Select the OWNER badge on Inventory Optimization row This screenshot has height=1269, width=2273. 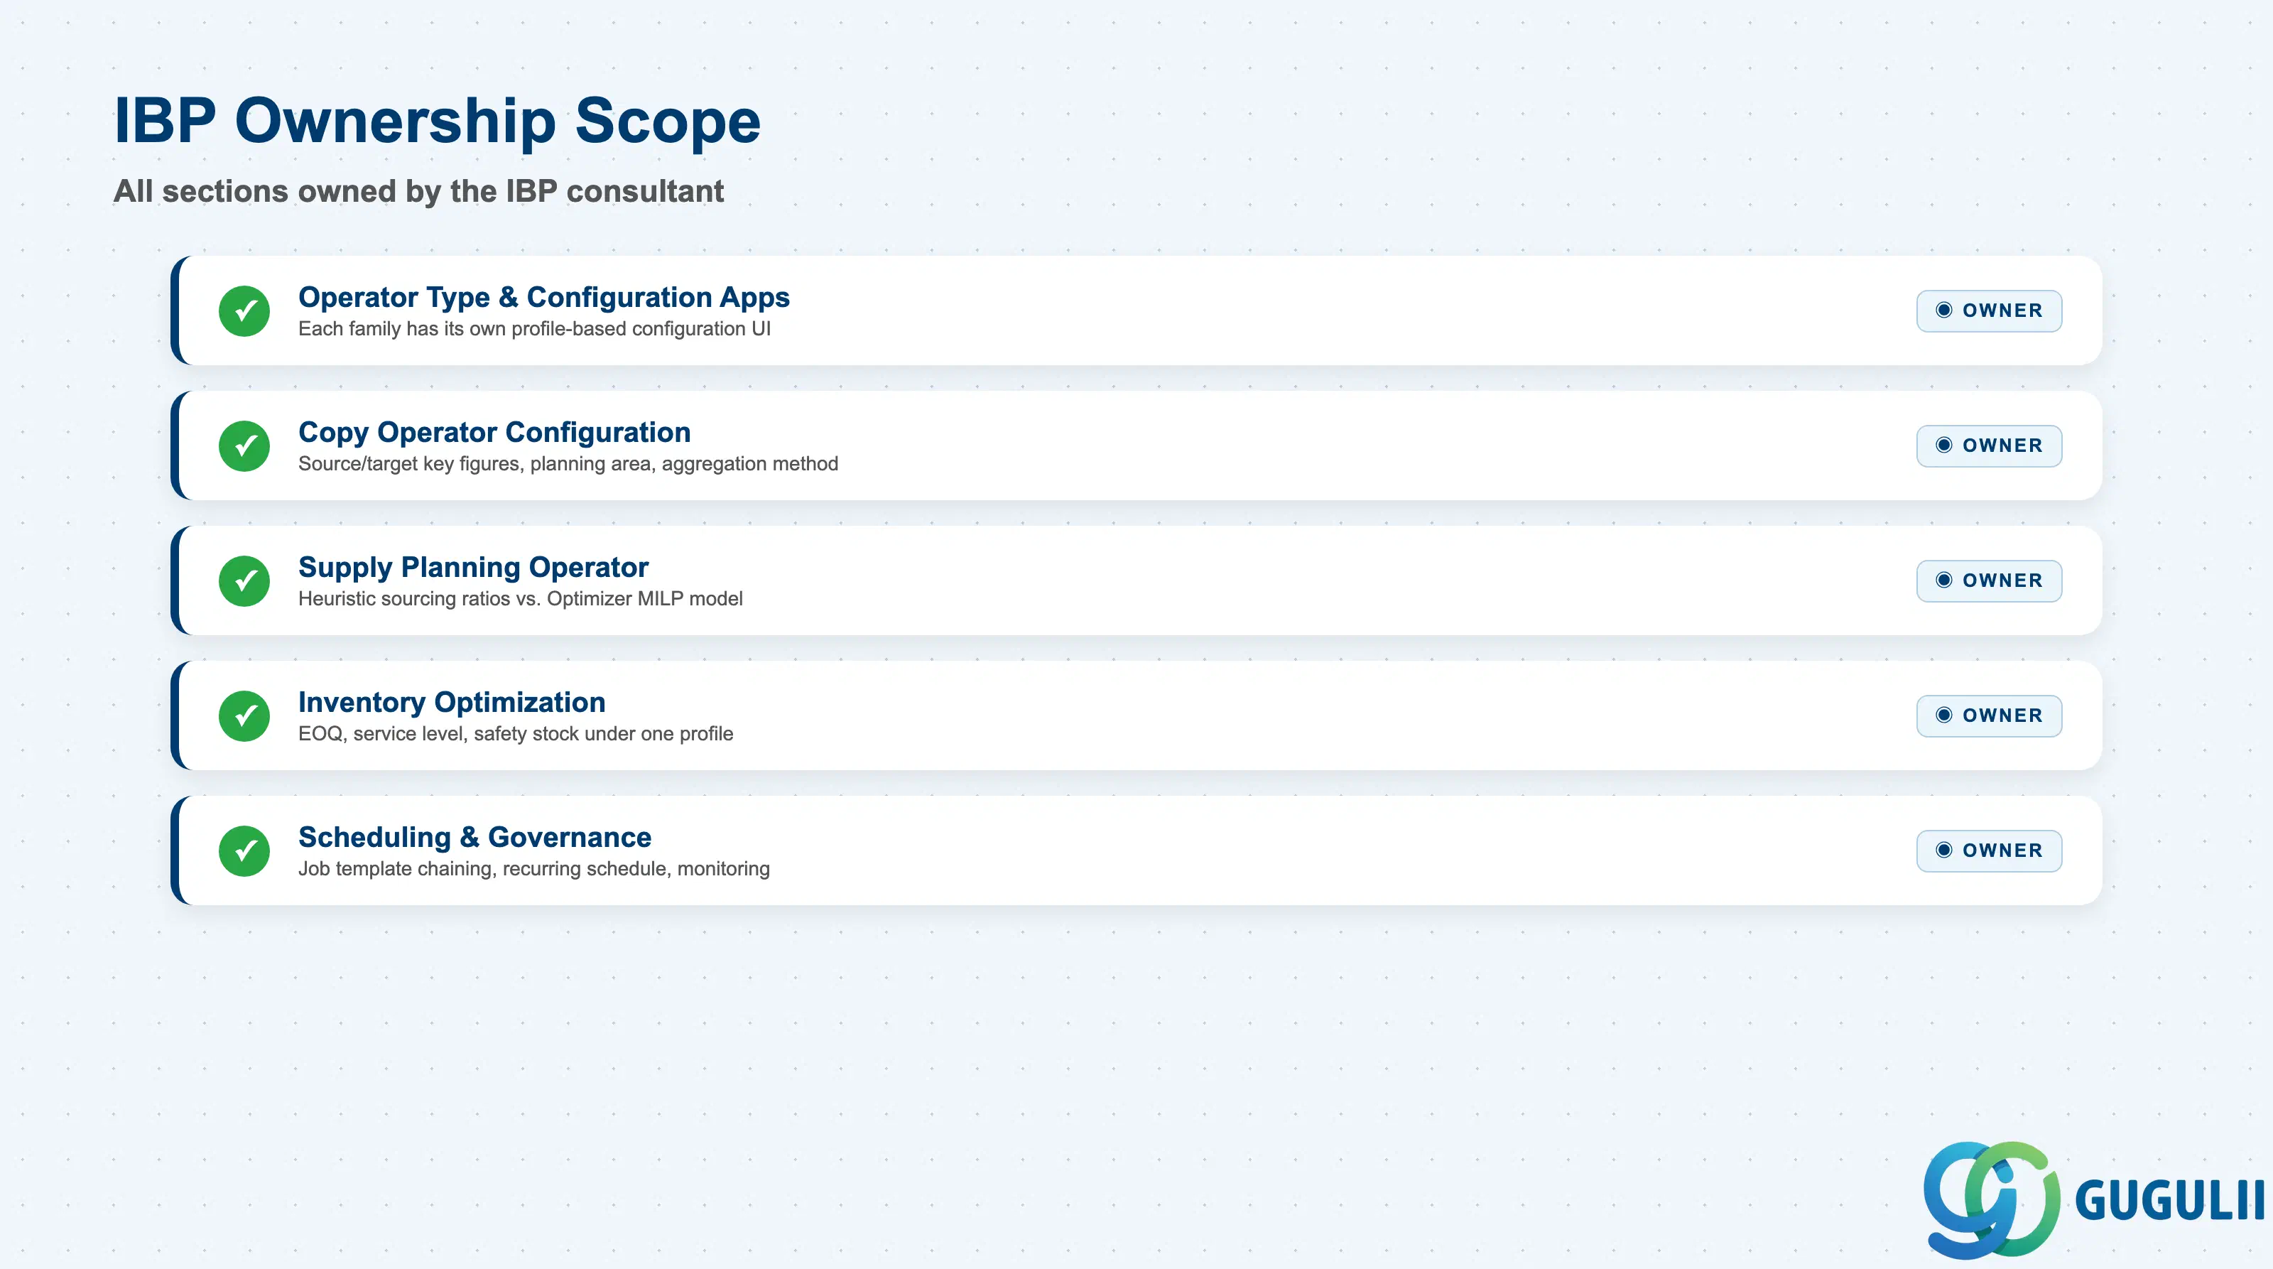click(1989, 715)
